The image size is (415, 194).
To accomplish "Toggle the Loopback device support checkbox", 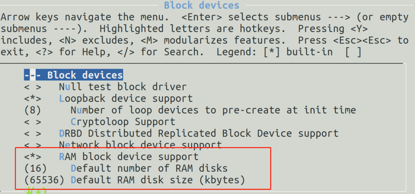I will tap(32, 99).
